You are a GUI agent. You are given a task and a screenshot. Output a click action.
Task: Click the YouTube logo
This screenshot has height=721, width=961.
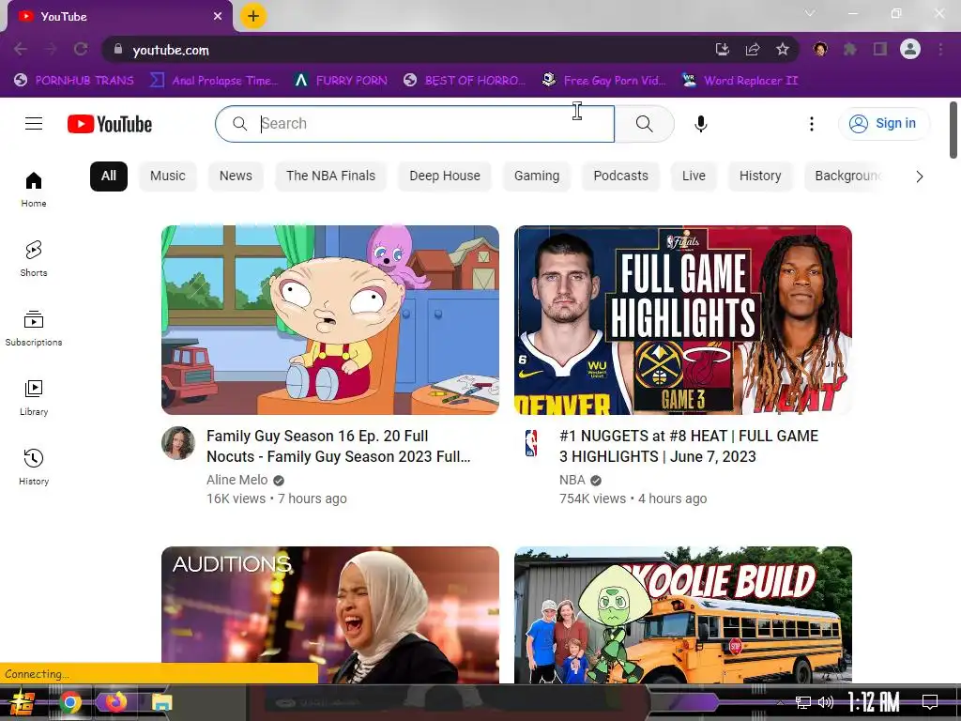coord(110,124)
